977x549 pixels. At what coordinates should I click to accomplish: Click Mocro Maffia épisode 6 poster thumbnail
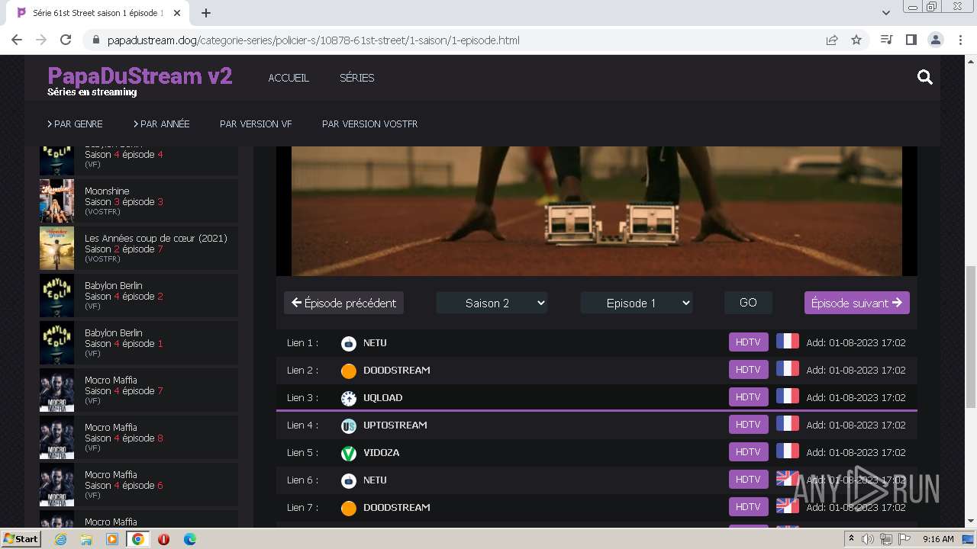(56, 484)
